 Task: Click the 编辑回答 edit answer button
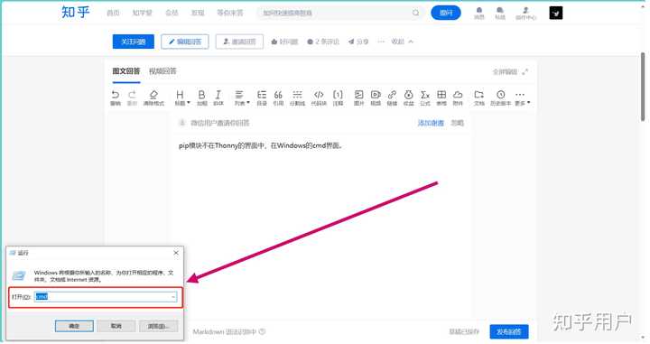pyautogui.click(x=185, y=42)
